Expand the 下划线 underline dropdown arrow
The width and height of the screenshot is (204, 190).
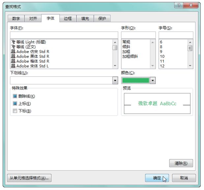pyautogui.click(x=115, y=80)
